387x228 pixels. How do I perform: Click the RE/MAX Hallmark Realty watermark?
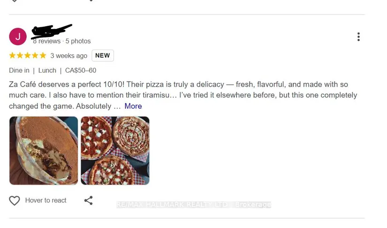coord(193,205)
